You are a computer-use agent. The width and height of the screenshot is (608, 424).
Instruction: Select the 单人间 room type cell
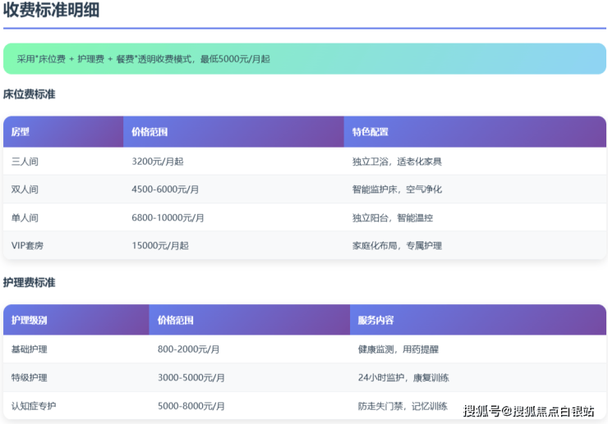(x=25, y=218)
